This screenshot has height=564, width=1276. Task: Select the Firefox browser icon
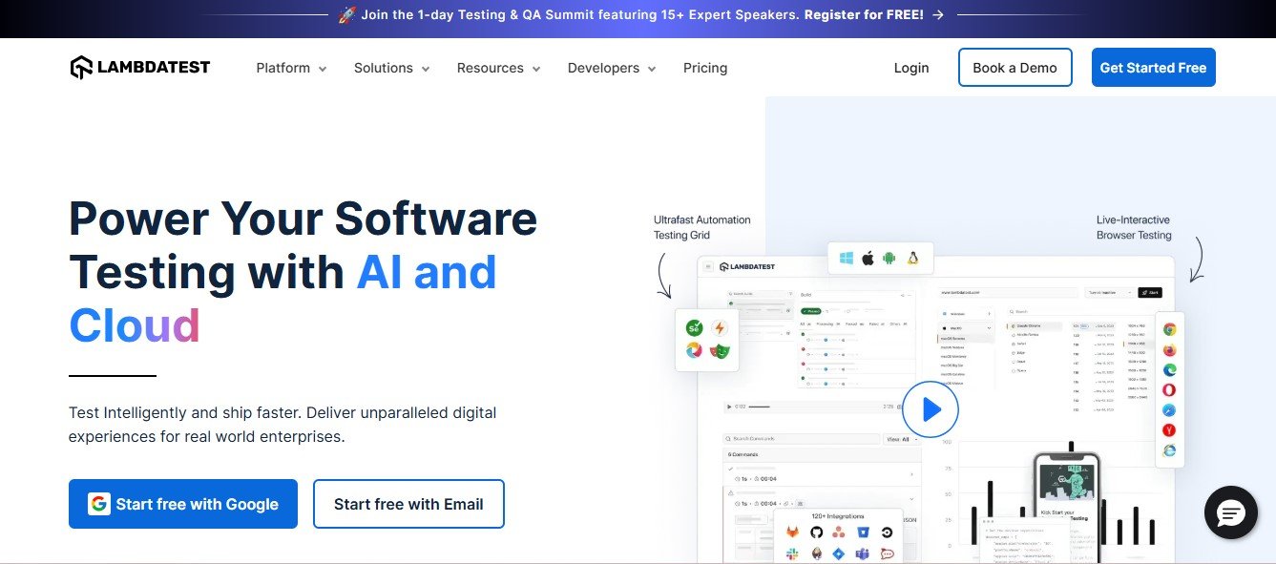(x=1168, y=350)
